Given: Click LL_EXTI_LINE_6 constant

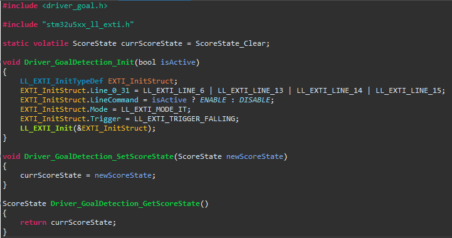Looking at the screenshot, I should click(174, 90).
